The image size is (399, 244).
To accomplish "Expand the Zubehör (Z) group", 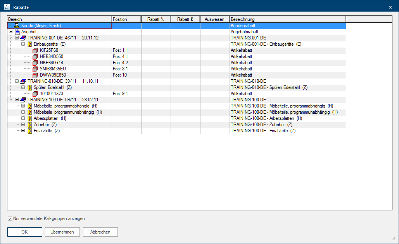I will pos(23,125).
